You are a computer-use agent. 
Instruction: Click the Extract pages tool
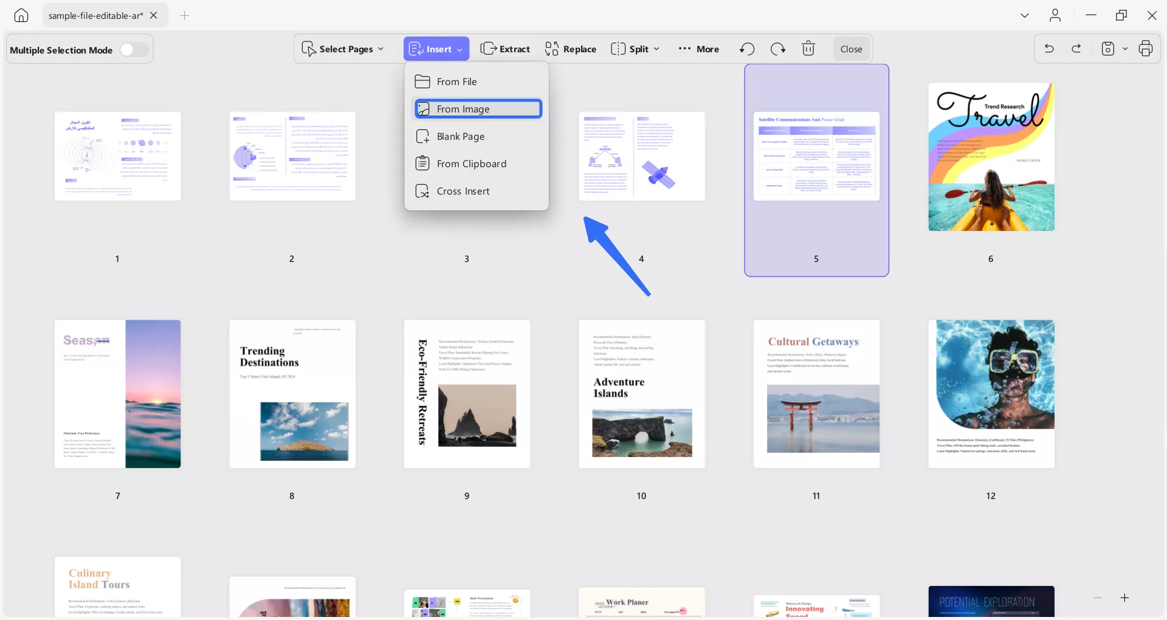[x=505, y=49]
